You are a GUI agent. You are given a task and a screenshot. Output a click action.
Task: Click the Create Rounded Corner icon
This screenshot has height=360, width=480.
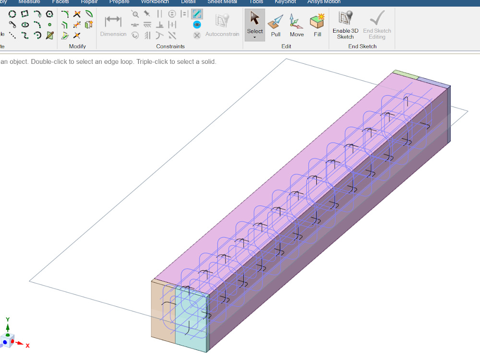(65, 14)
